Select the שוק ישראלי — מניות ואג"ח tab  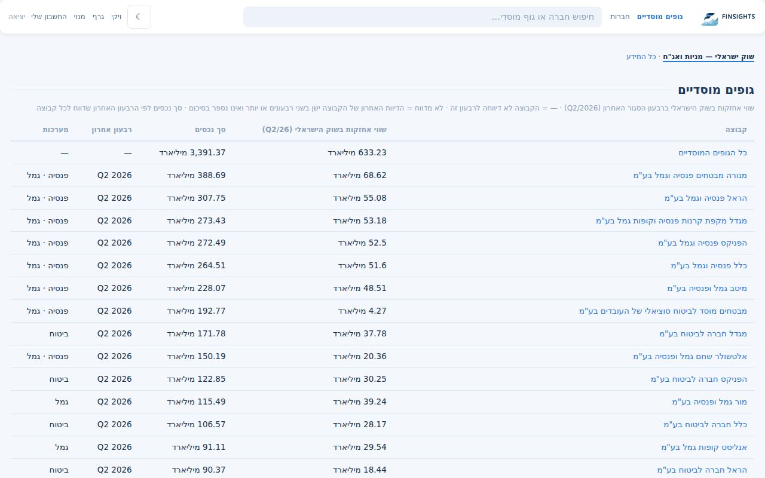click(x=708, y=56)
